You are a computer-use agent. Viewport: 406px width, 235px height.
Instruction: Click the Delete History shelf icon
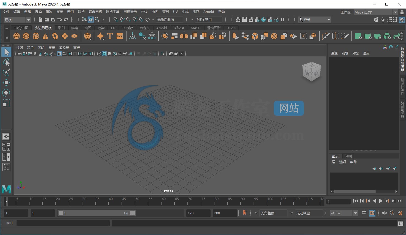click(142, 36)
